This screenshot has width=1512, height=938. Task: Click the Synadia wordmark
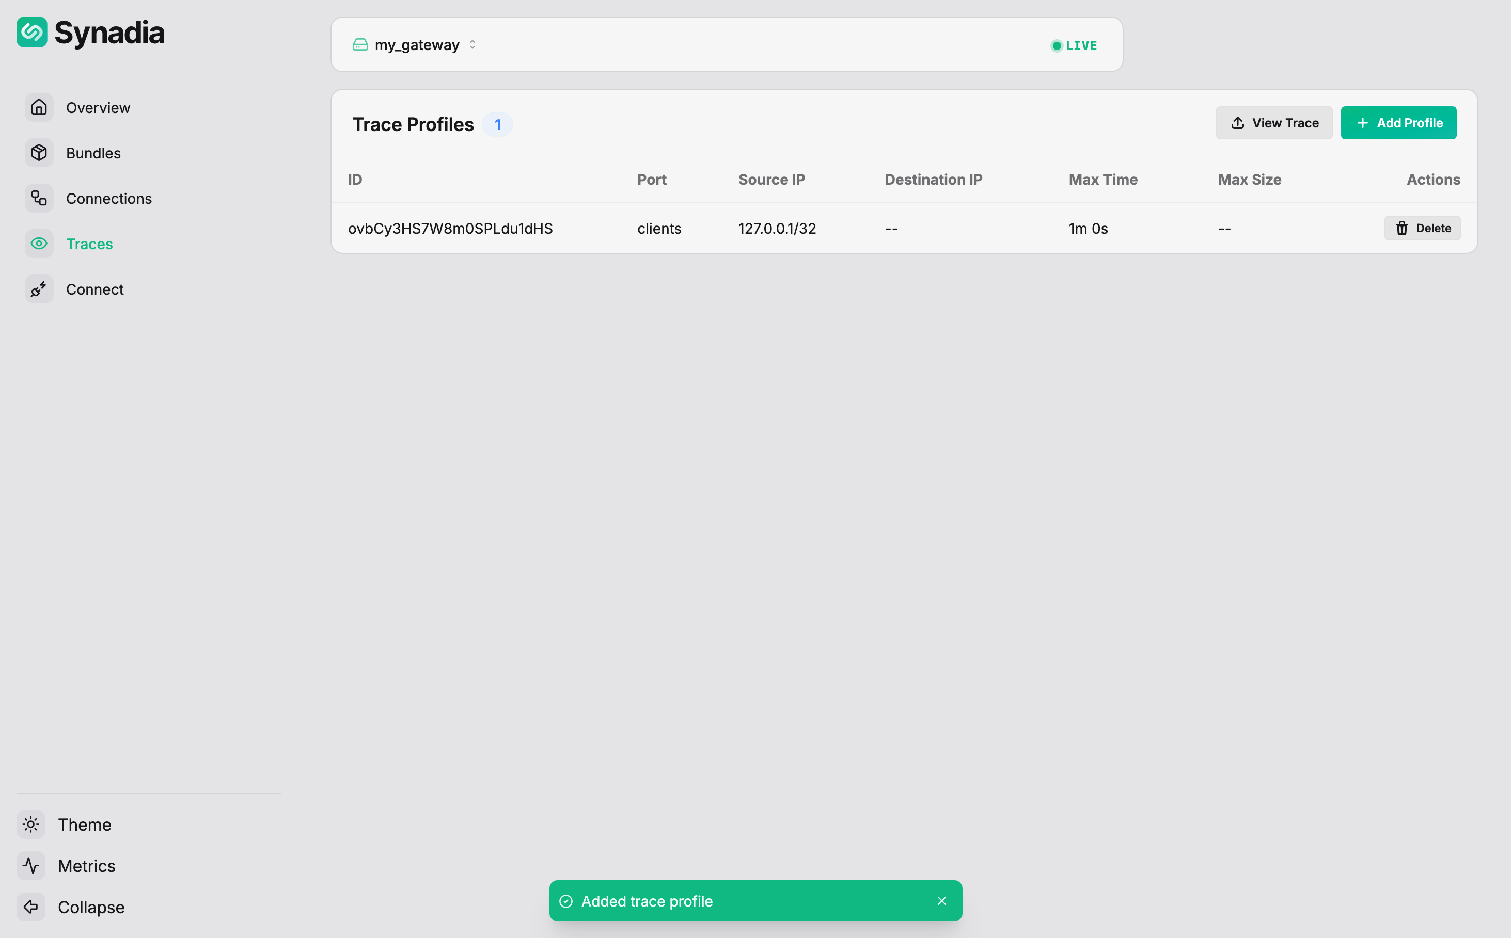[109, 33]
